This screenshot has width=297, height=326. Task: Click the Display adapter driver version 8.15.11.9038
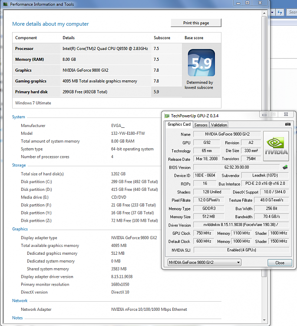pos(122,277)
